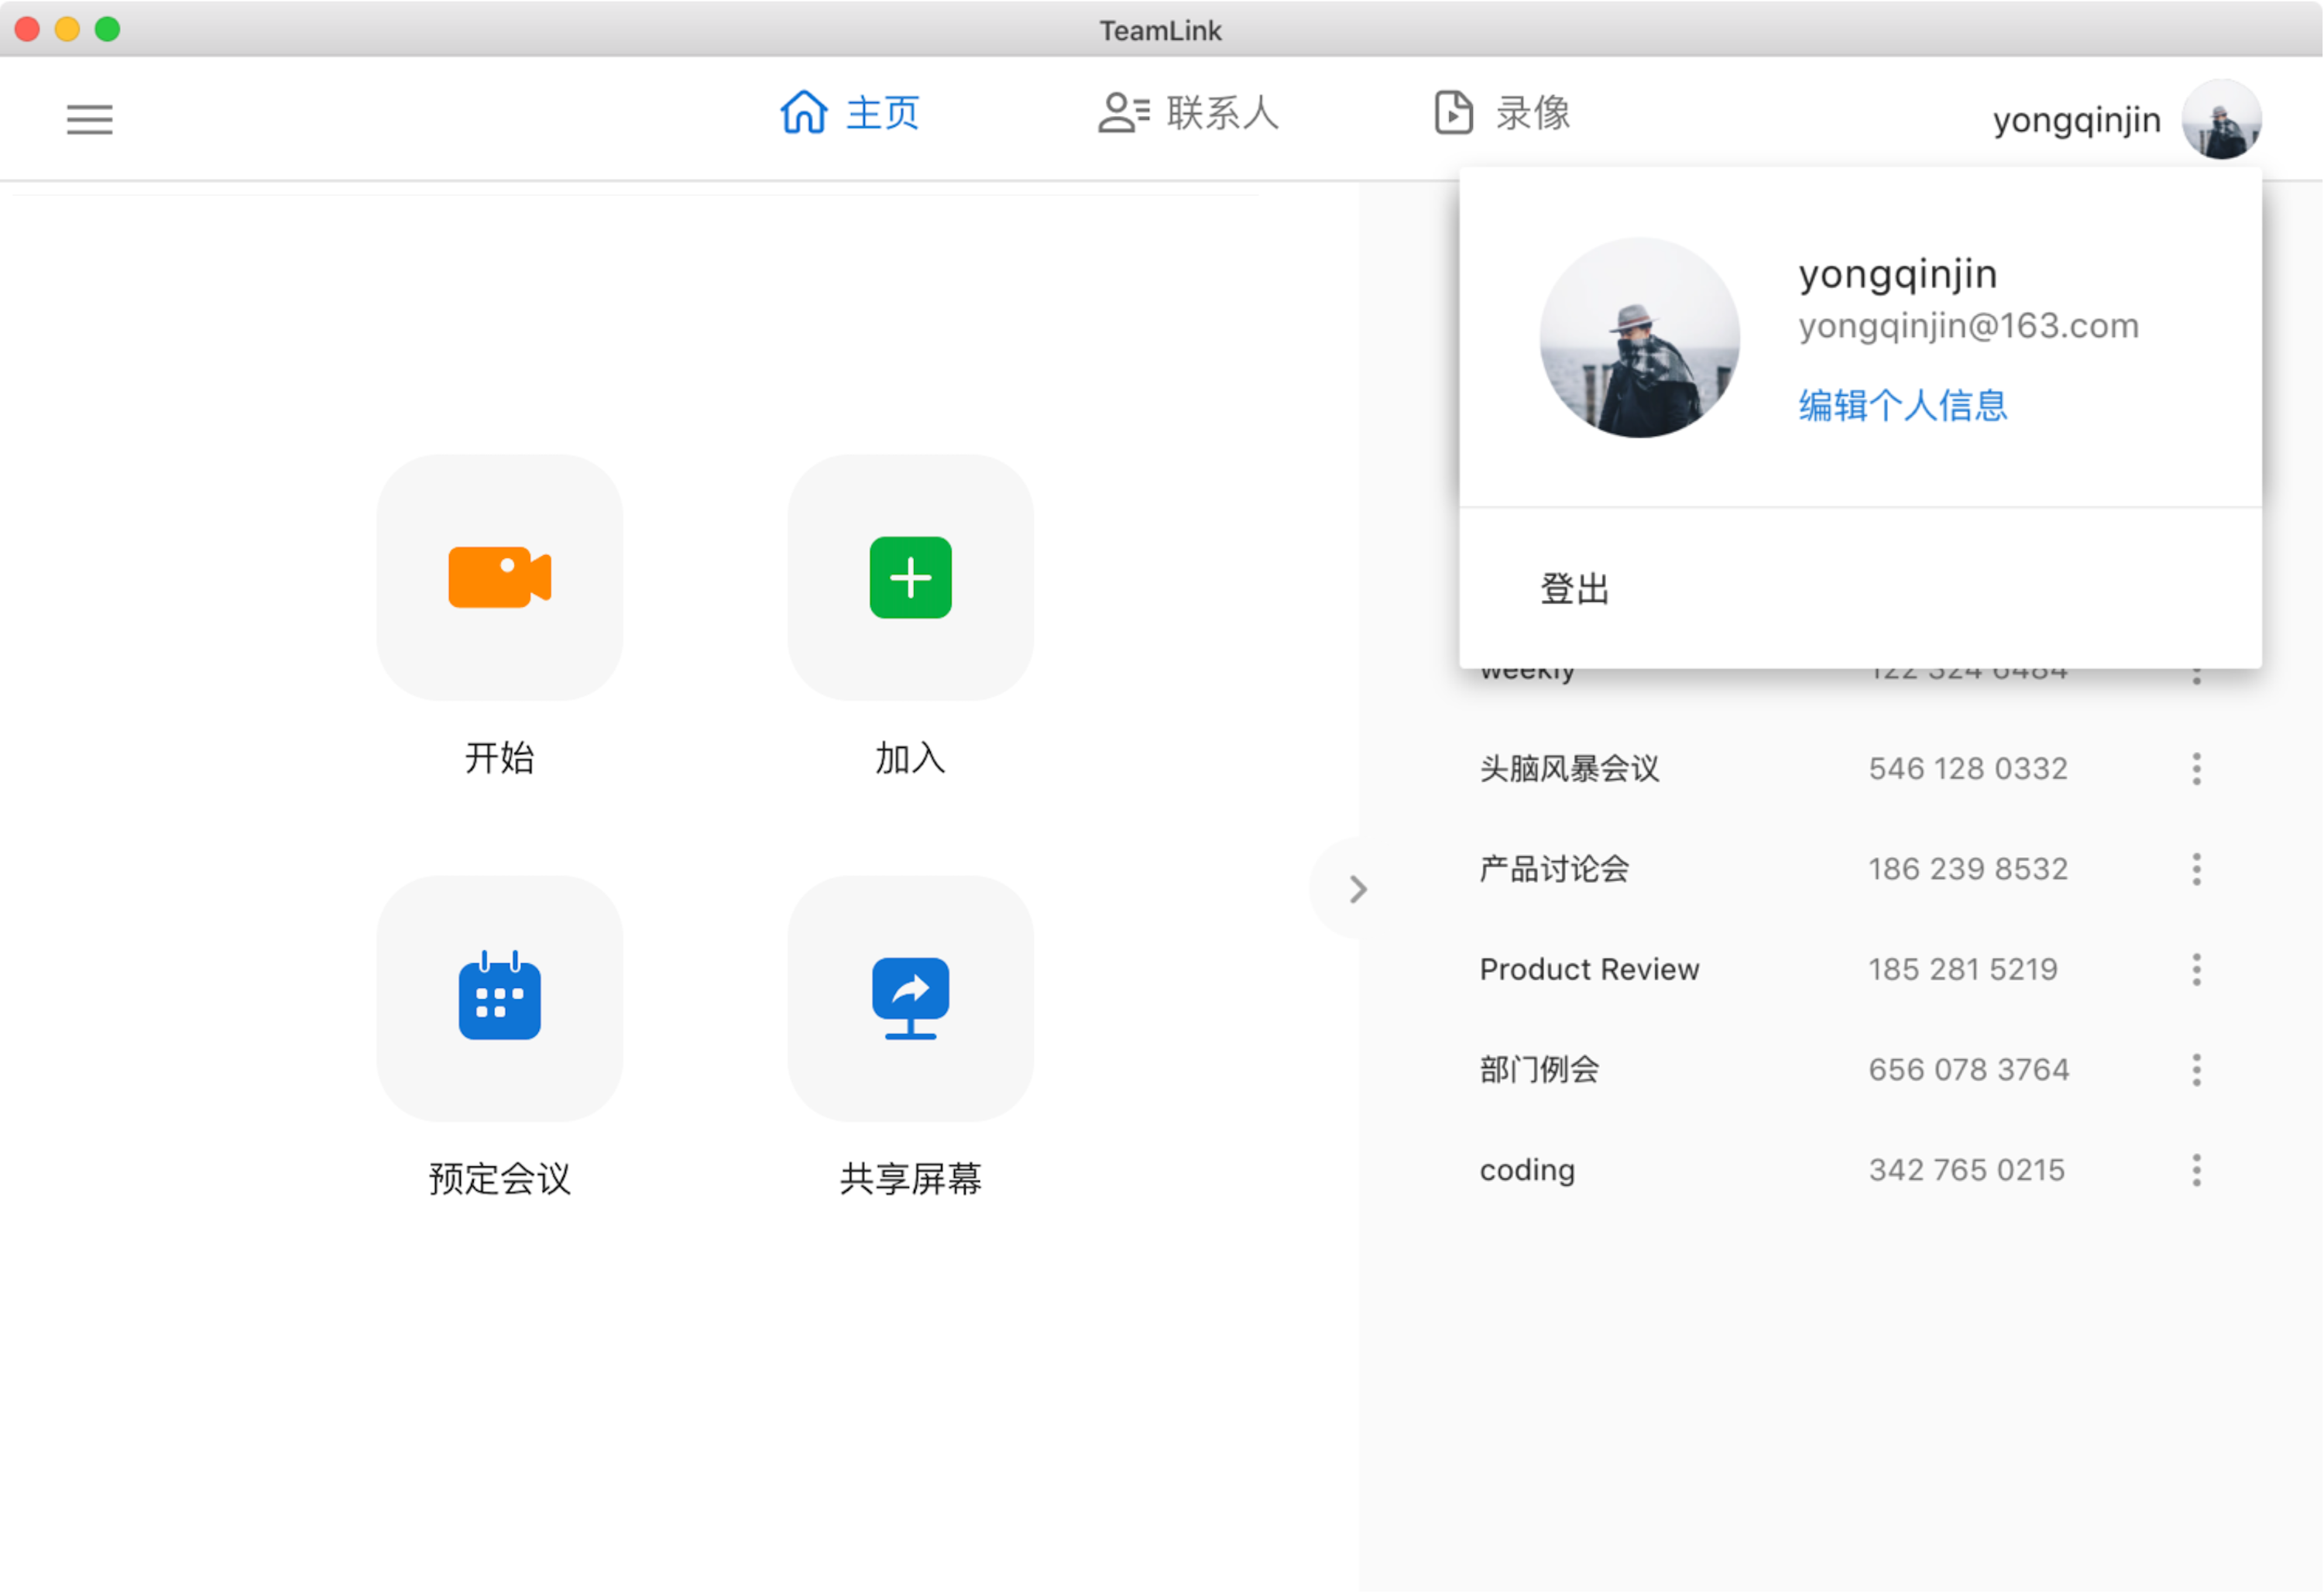Open the blue calendar Schedule Meeting icon
This screenshot has width=2324, height=1592.
(499, 998)
